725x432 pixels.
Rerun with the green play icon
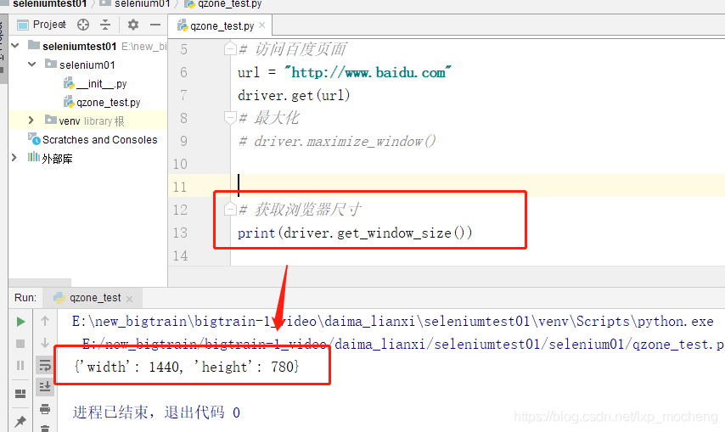tap(20, 322)
